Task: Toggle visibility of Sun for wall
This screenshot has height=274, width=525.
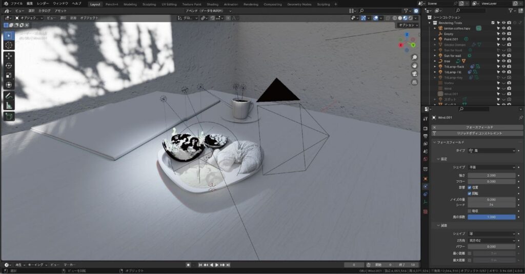Action: pos(503,55)
